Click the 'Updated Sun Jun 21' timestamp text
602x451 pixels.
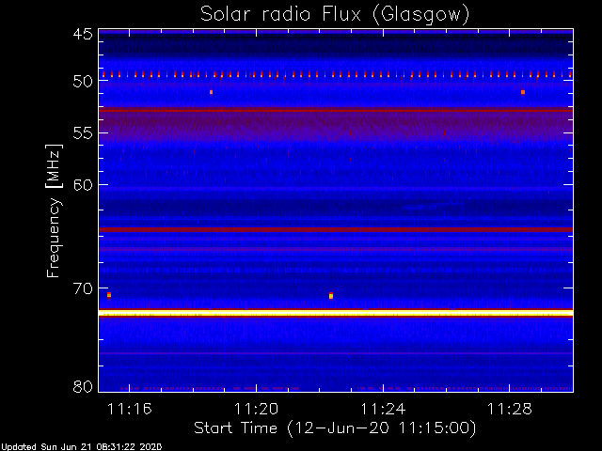click(x=81, y=447)
